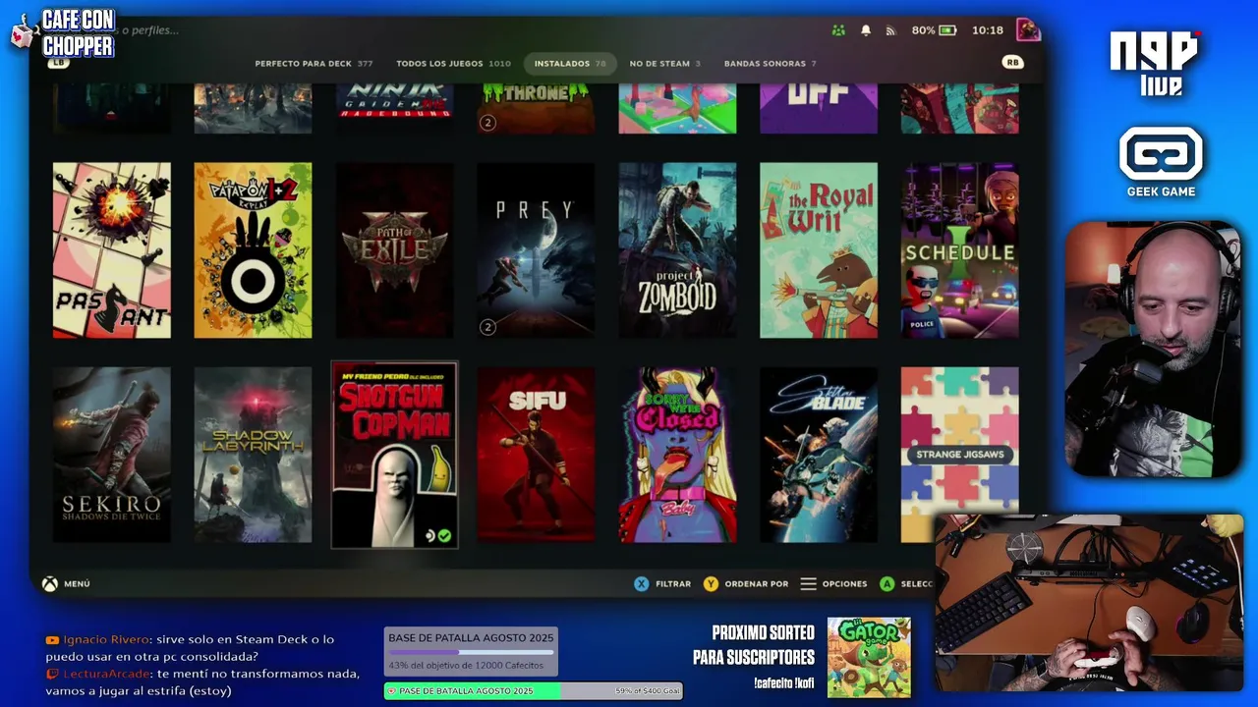Open the OFF game cover
Image resolution: width=1258 pixels, height=707 pixels.
(x=819, y=108)
